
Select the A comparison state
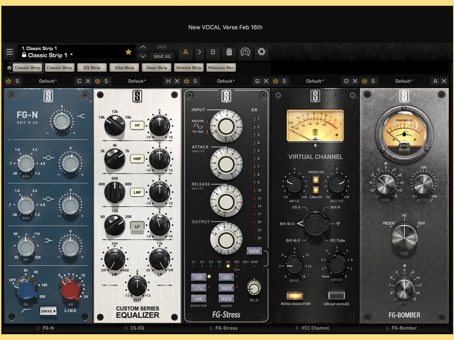185,52
